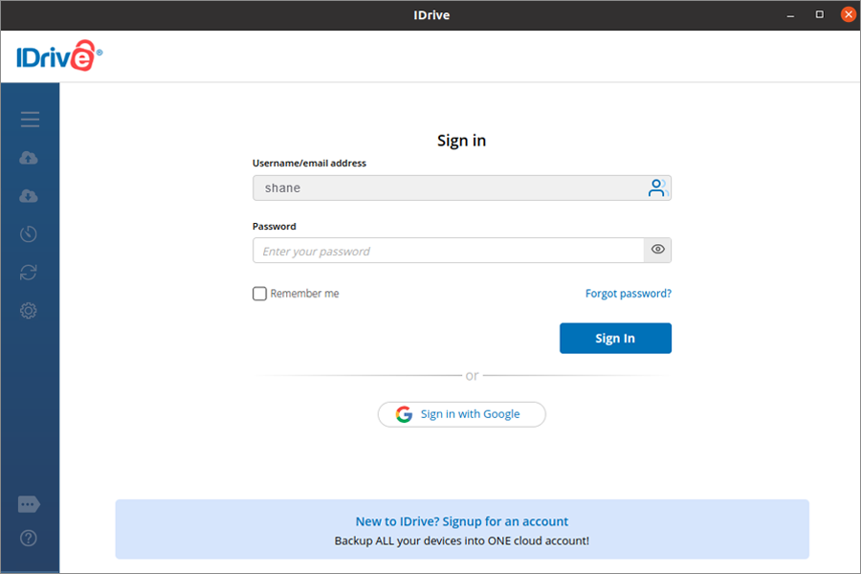Focus the Password input field

(x=448, y=251)
